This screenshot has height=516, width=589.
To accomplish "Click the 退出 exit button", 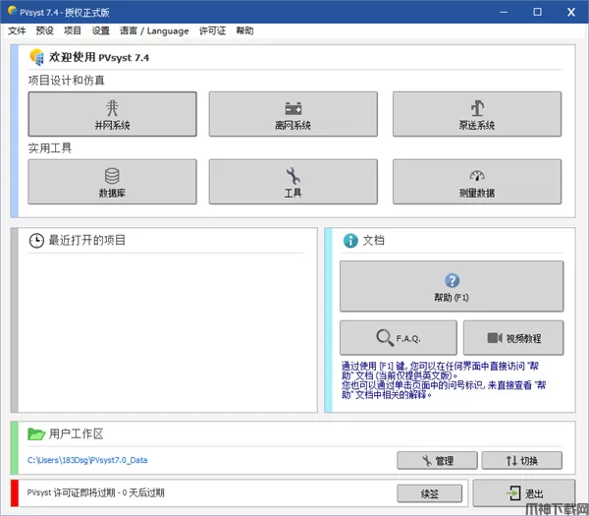I will [x=523, y=493].
